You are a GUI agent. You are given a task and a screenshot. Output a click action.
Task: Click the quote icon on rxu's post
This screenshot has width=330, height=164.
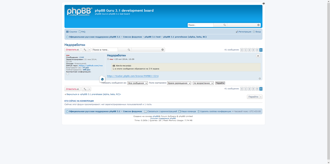coord(258,56)
